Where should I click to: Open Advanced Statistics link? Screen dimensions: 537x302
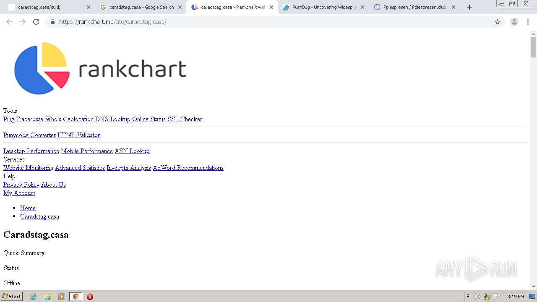(x=80, y=168)
